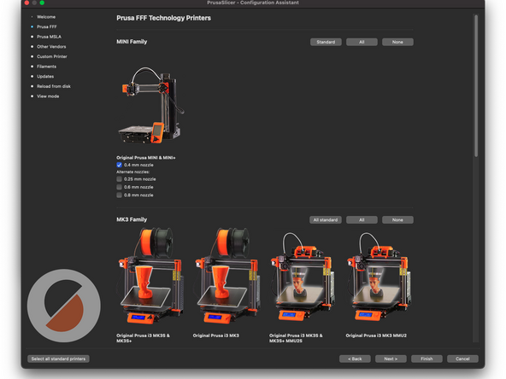Click All standard for MK3 Family
Screen dimensions: 506x379
click(x=326, y=219)
